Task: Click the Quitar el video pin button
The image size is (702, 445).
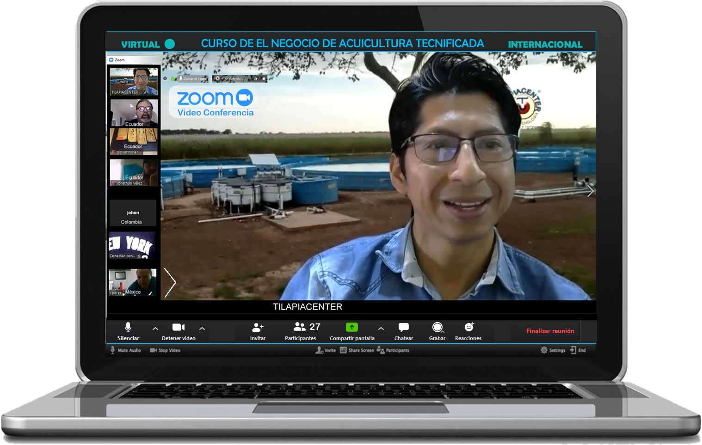Action: [x=193, y=79]
